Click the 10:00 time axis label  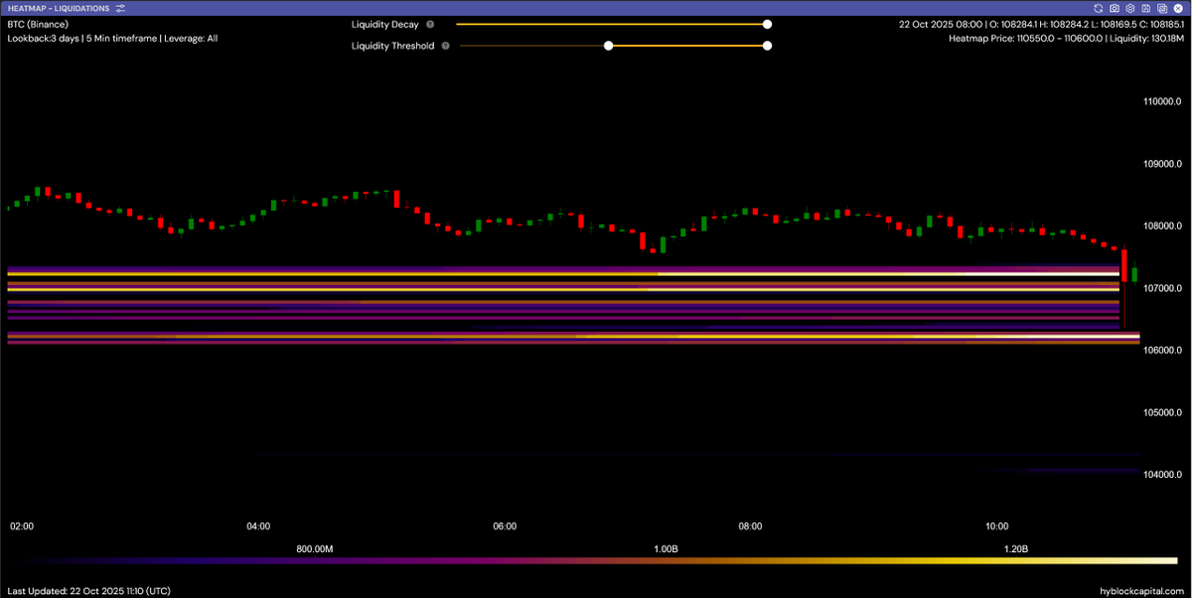coord(996,526)
